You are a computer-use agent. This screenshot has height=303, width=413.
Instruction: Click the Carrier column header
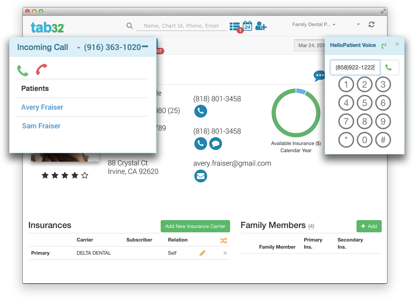pyautogui.click(x=85, y=240)
